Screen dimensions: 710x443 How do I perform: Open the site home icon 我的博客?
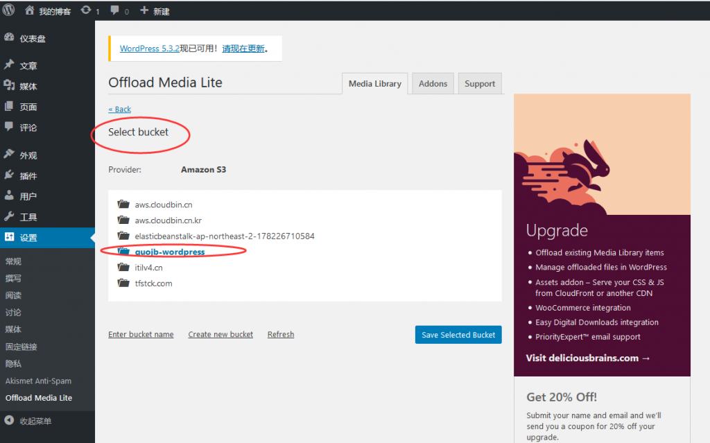click(29, 10)
